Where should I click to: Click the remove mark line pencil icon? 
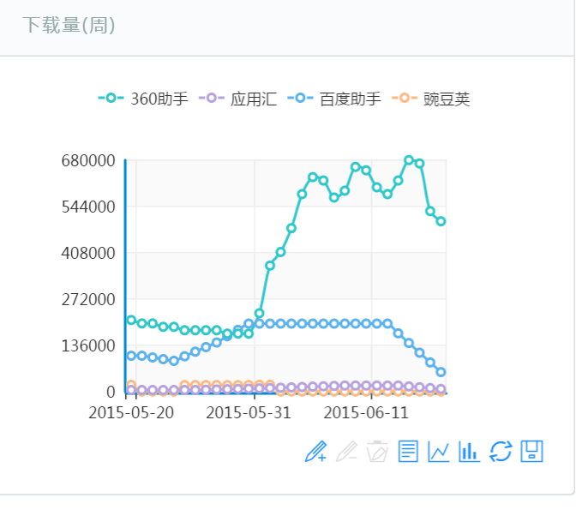click(x=346, y=451)
